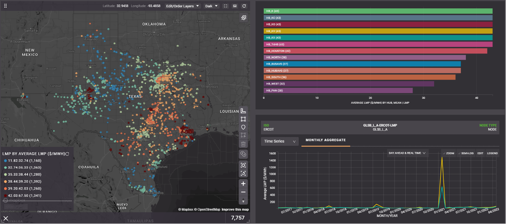The image size is (506, 224).
Task: Toggle the chart LEGEND
Action: pos(492,153)
